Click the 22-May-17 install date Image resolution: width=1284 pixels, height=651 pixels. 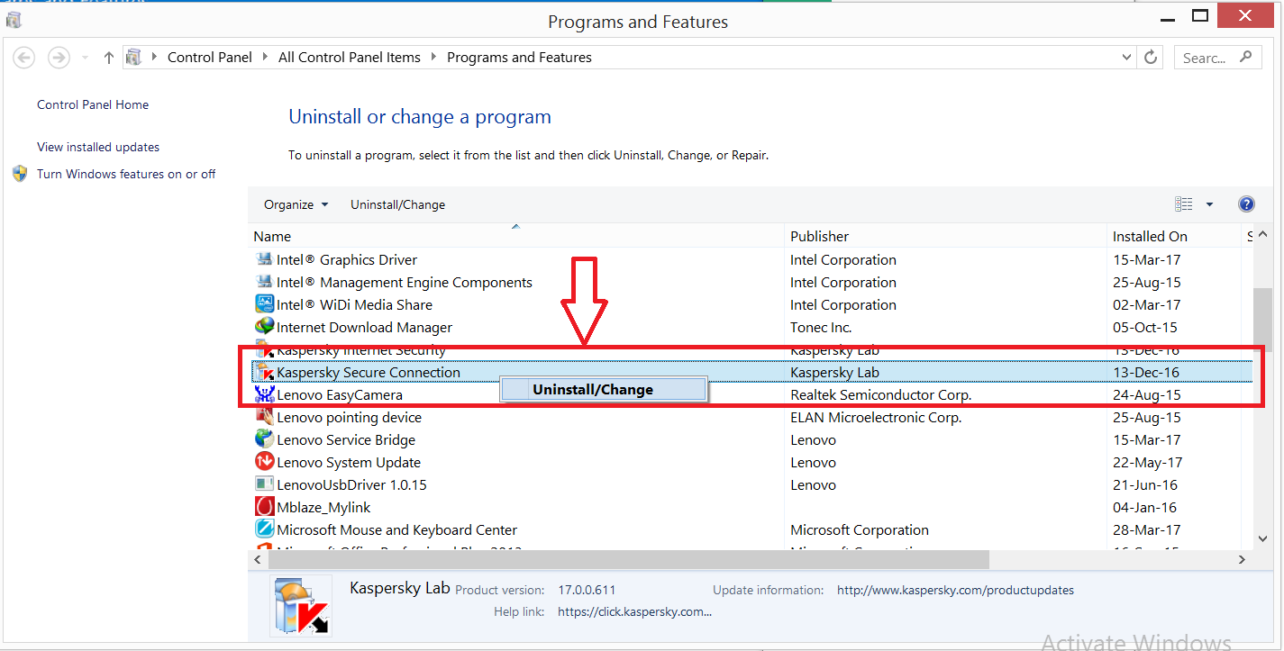click(x=1146, y=462)
